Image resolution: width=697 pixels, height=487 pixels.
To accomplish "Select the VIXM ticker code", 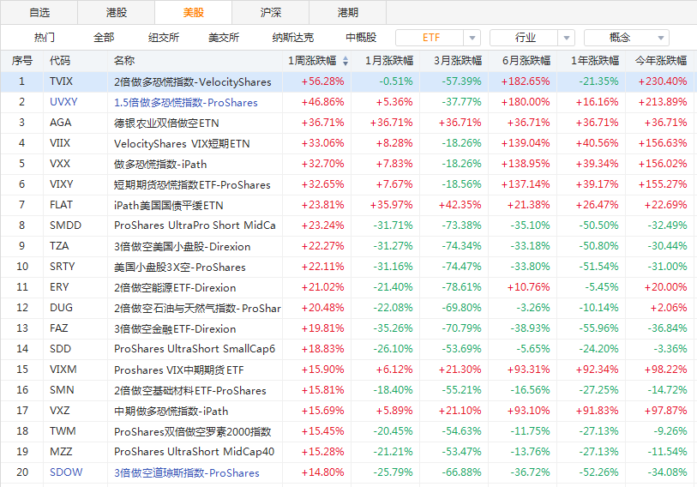I will pos(63,370).
